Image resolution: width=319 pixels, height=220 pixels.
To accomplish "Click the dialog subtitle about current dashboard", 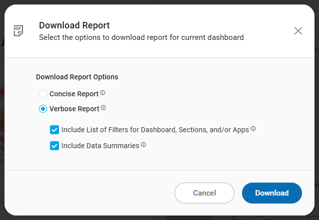I will (x=141, y=37).
